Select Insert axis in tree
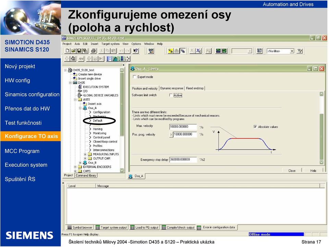This screenshot has height=247, width=329. pos(95,104)
